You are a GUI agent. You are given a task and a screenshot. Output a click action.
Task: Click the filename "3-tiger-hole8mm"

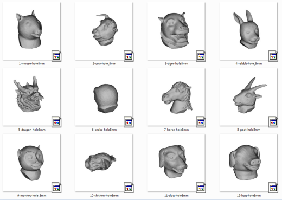point(176,63)
